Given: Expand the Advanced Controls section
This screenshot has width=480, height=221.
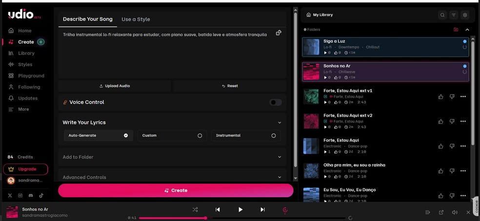Looking at the screenshot, I should pos(172,177).
